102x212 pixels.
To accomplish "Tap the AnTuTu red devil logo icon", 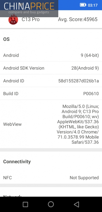I will coord(13,20).
